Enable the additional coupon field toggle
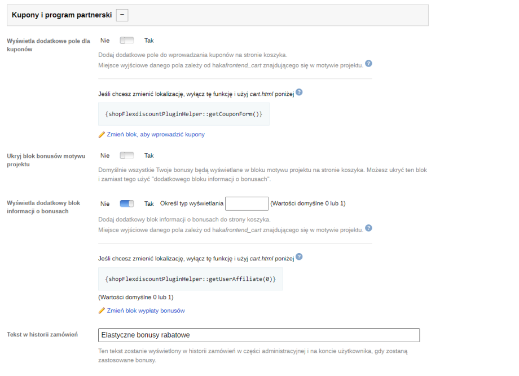519x376 pixels. pos(127,41)
